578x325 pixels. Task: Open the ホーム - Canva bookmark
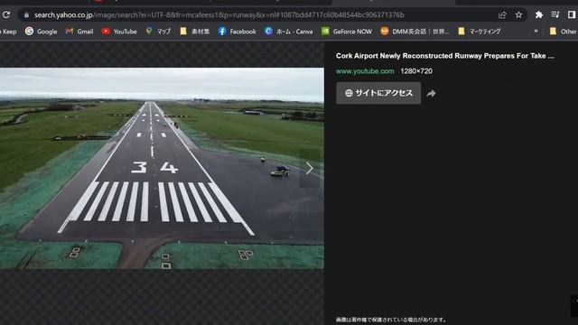click(x=289, y=32)
